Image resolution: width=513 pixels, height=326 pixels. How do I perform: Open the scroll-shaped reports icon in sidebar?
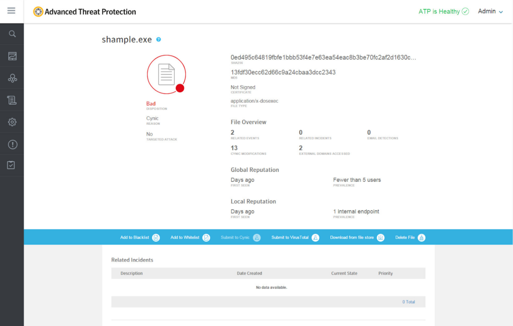coord(12,100)
